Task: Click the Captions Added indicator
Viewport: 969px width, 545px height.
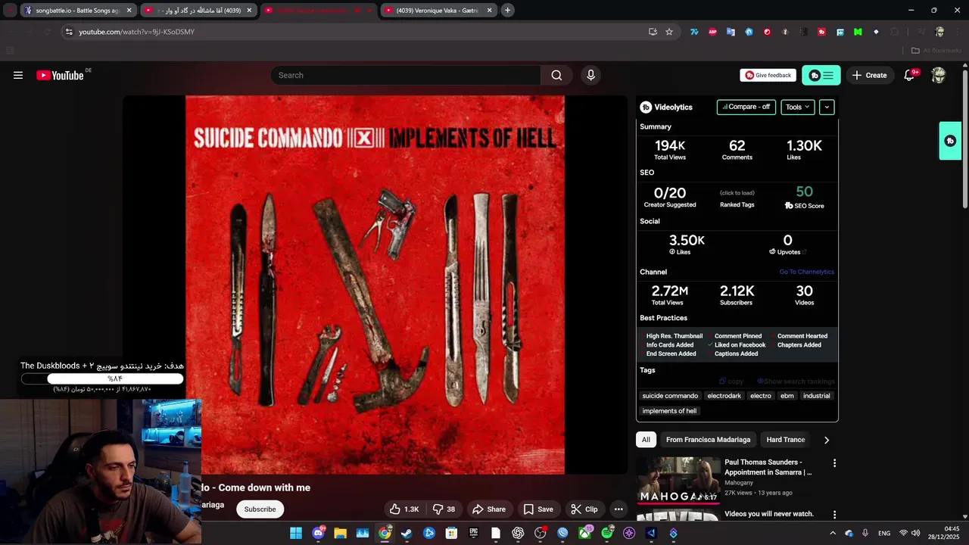Action: tap(733, 353)
